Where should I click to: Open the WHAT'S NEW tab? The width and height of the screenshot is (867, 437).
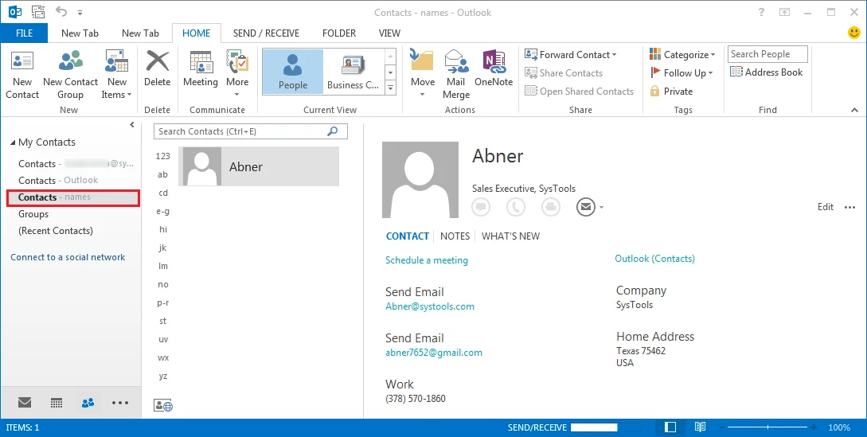click(x=510, y=236)
